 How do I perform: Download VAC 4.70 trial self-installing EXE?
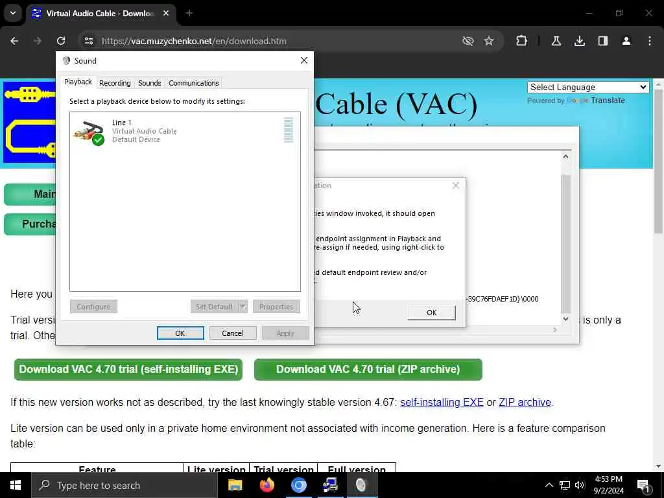[x=128, y=369]
